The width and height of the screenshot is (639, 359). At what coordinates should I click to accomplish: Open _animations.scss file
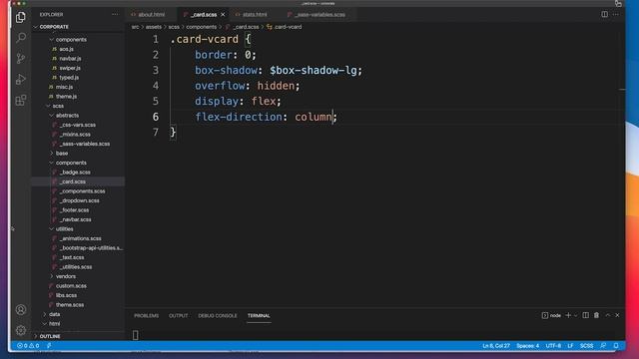(80, 238)
